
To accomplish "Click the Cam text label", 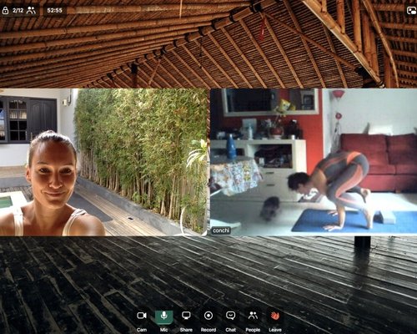I will point(142,330).
